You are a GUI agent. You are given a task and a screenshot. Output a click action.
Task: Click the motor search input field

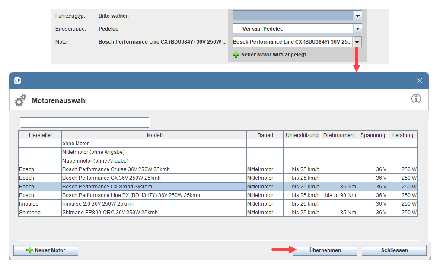pos(84,122)
